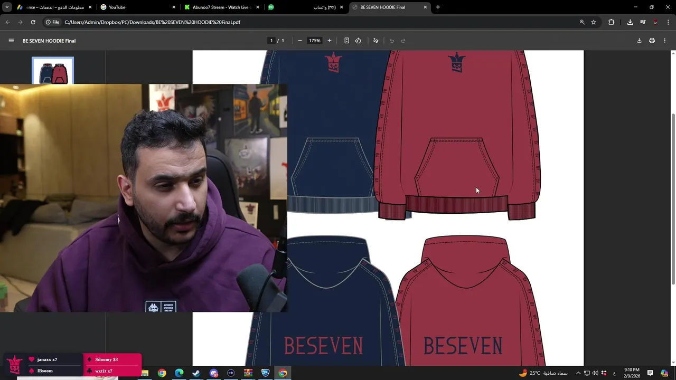Open the weather widget 25°C
Viewport: 676px width, 380px height.
(543, 373)
